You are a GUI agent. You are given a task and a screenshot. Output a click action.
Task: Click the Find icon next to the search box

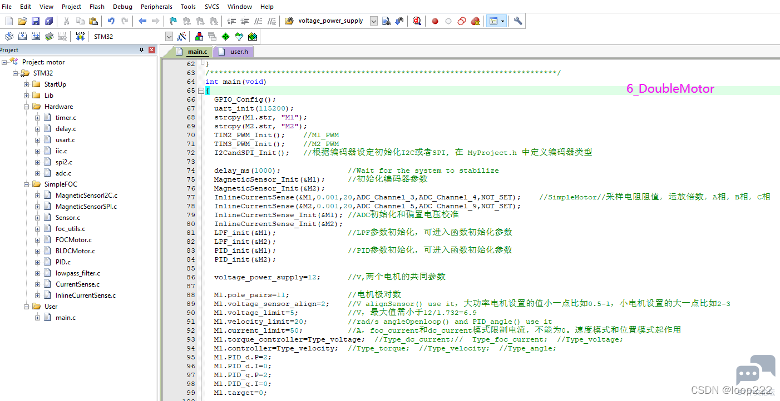pyautogui.click(x=386, y=21)
